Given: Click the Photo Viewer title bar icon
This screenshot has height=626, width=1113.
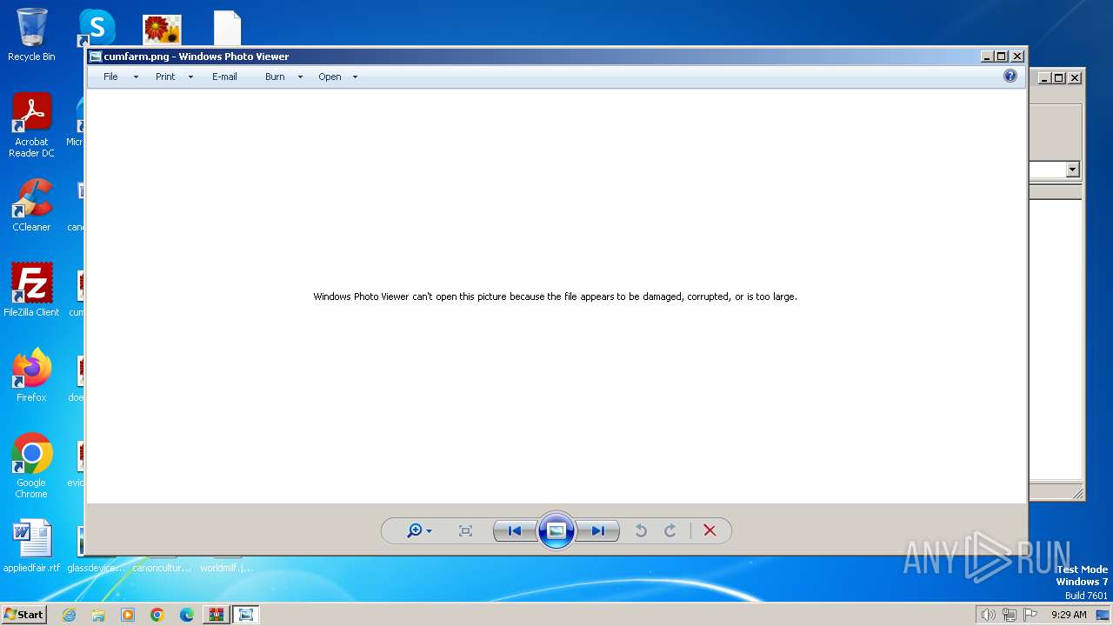Looking at the screenshot, I should pos(96,57).
